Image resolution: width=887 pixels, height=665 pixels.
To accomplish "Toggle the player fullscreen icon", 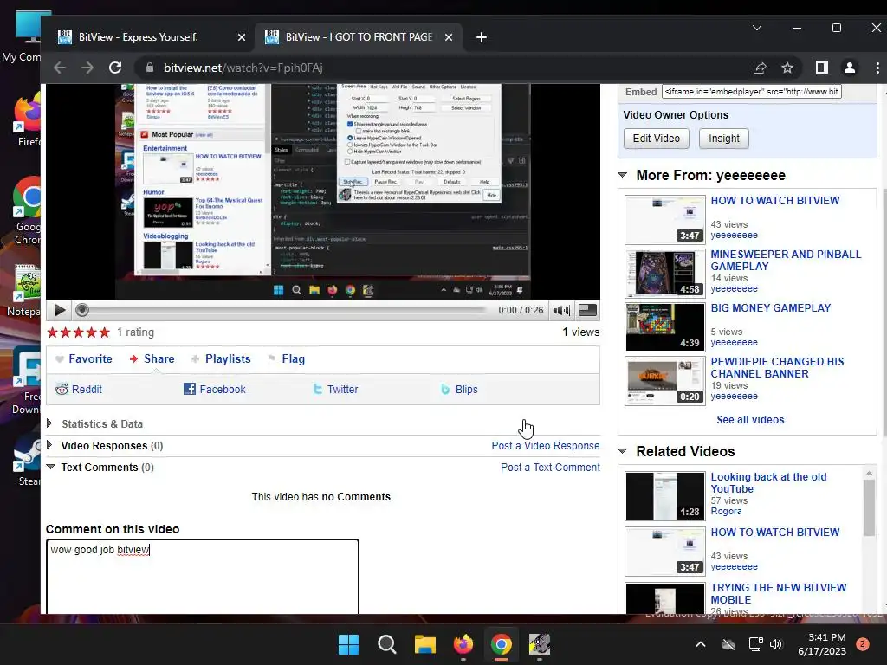I will (587, 310).
